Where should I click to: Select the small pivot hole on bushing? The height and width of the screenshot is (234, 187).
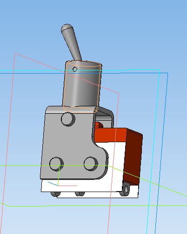point(75,69)
